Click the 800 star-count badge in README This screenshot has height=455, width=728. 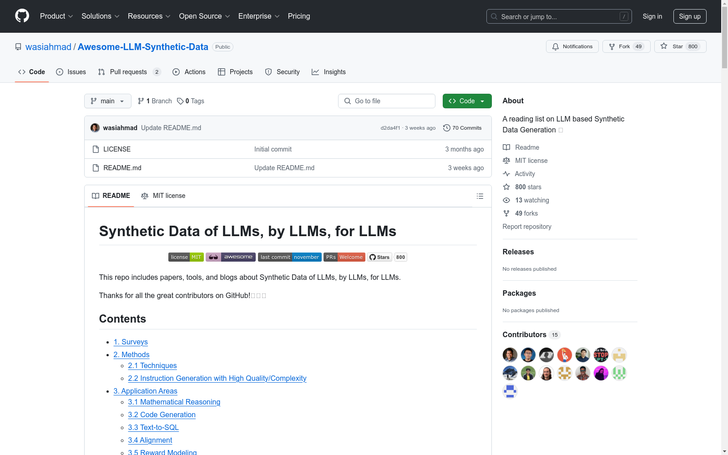[x=400, y=257]
